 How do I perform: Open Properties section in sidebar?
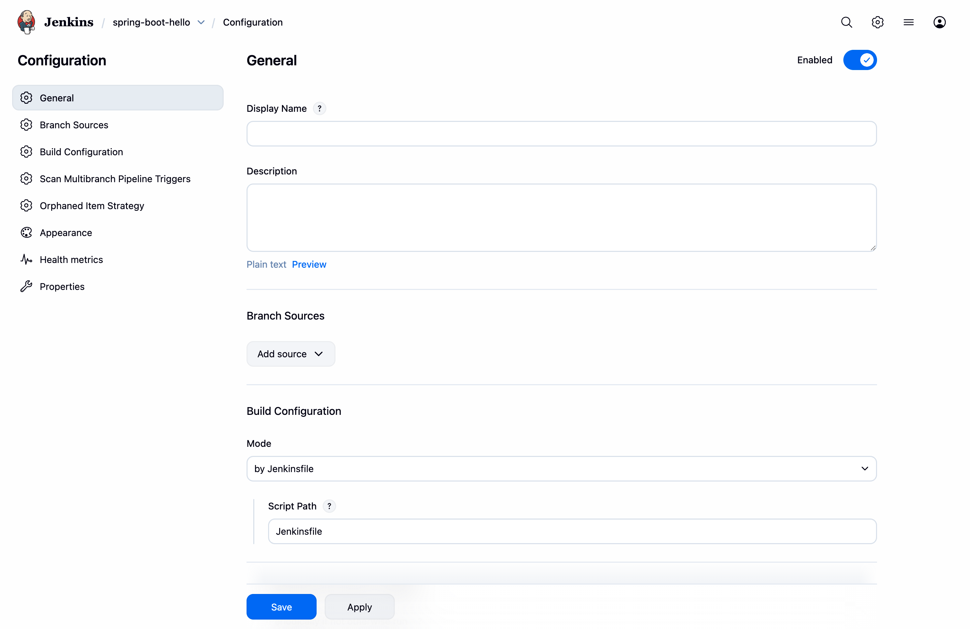[62, 287]
